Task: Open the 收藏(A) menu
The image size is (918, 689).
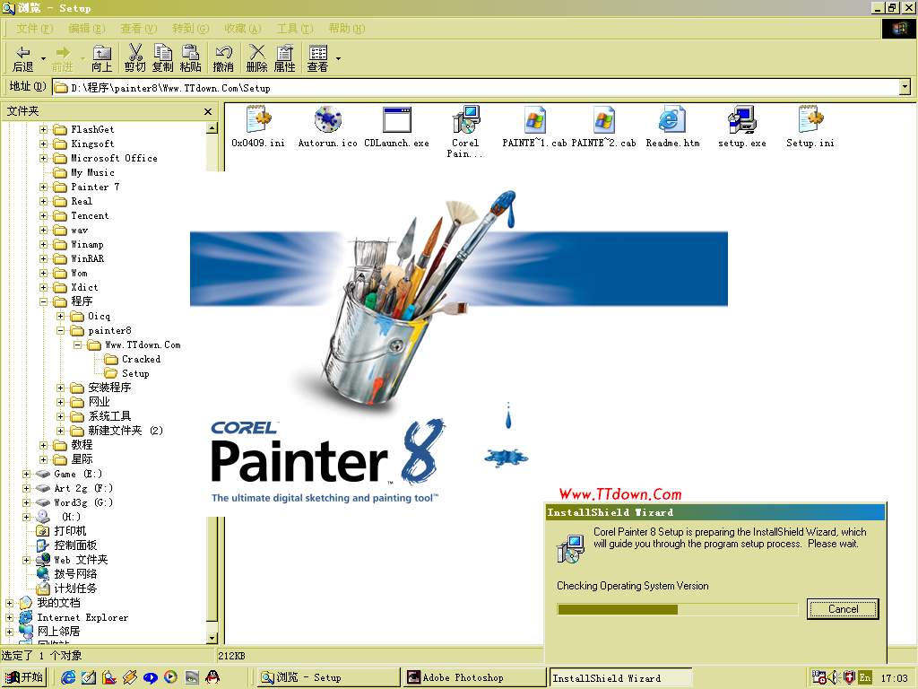Action: click(x=242, y=28)
